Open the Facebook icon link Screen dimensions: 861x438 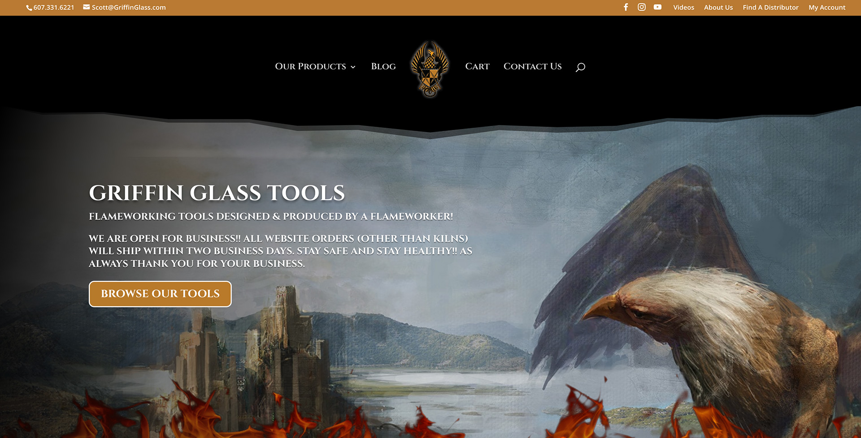[x=626, y=7]
